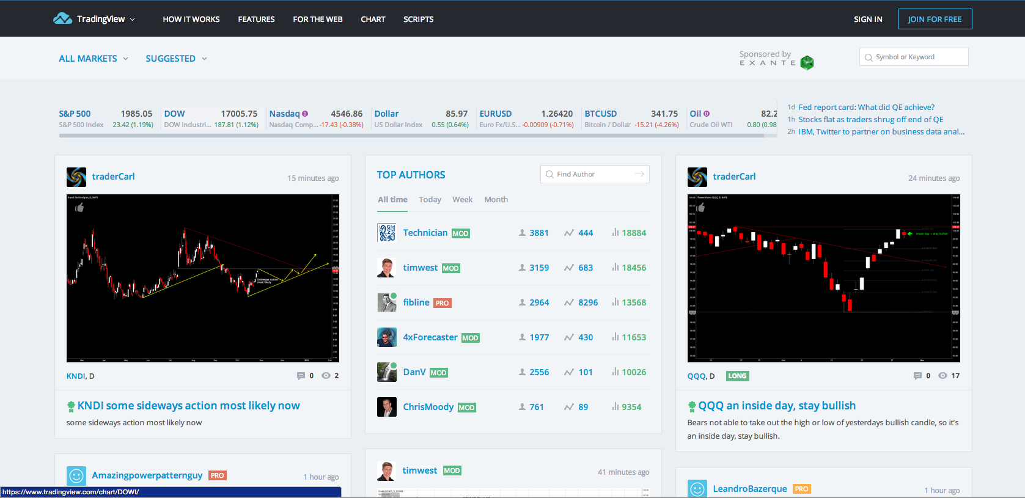Select the Month tab
The height and width of the screenshot is (498, 1025).
[496, 200]
